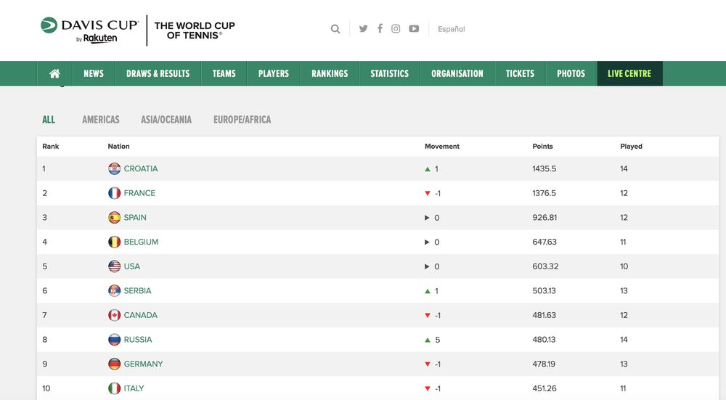Click the Canada flag icon

point(114,315)
